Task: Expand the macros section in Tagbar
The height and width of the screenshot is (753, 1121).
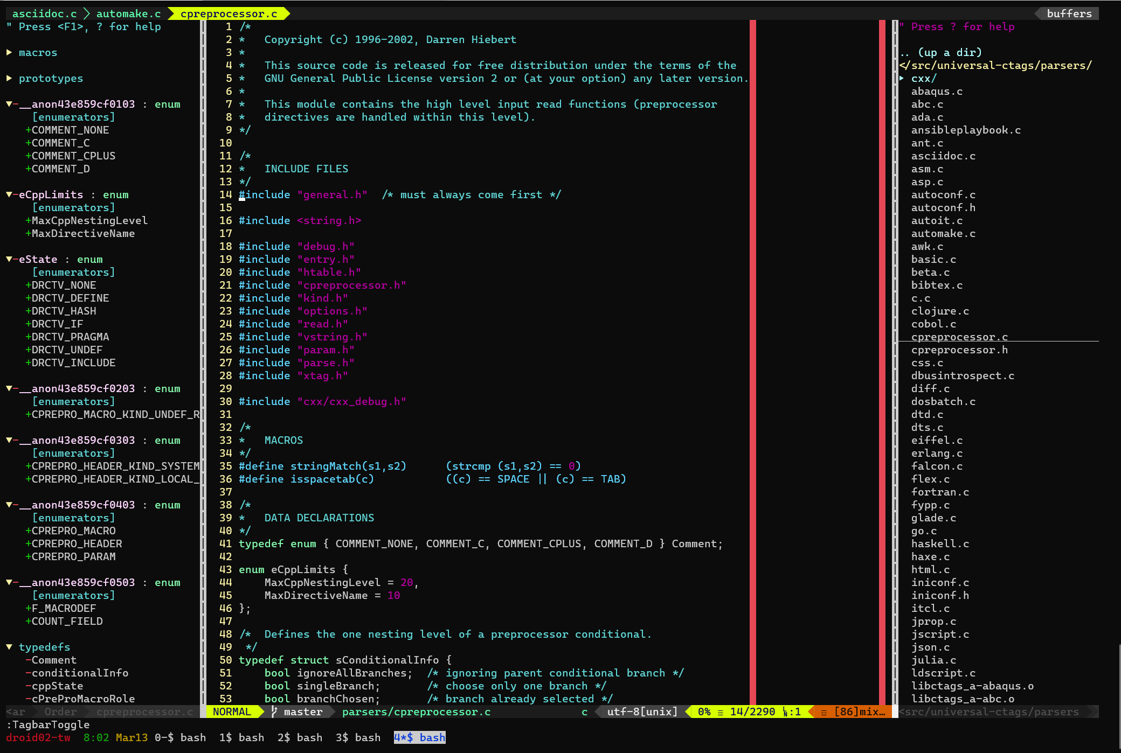Action: click(x=9, y=52)
